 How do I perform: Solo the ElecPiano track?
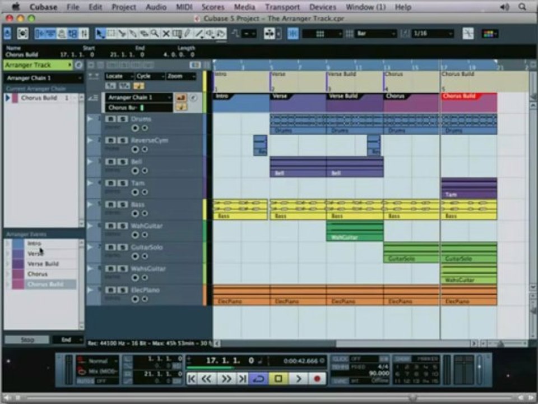pos(123,290)
